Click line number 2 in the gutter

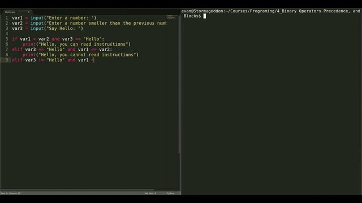7,23
